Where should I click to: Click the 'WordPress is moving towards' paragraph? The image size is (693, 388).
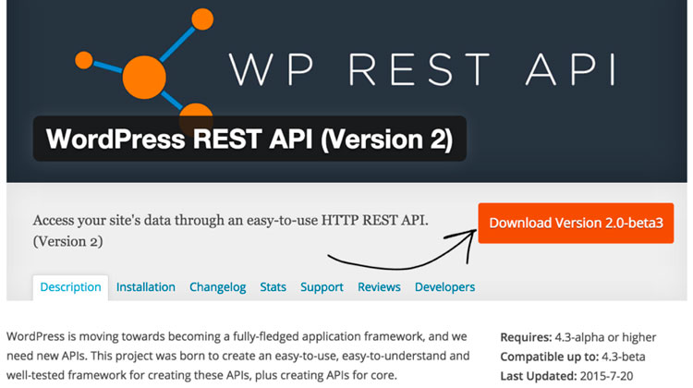coord(238,356)
